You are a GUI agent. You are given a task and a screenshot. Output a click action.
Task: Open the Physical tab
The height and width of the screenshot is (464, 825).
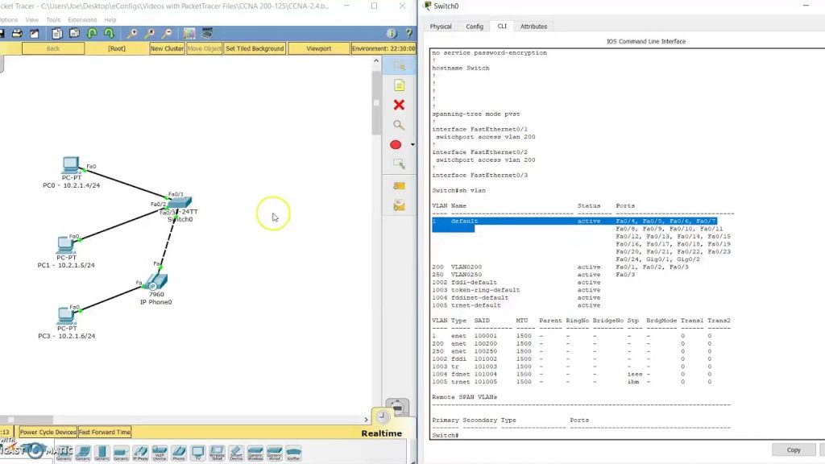(441, 27)
